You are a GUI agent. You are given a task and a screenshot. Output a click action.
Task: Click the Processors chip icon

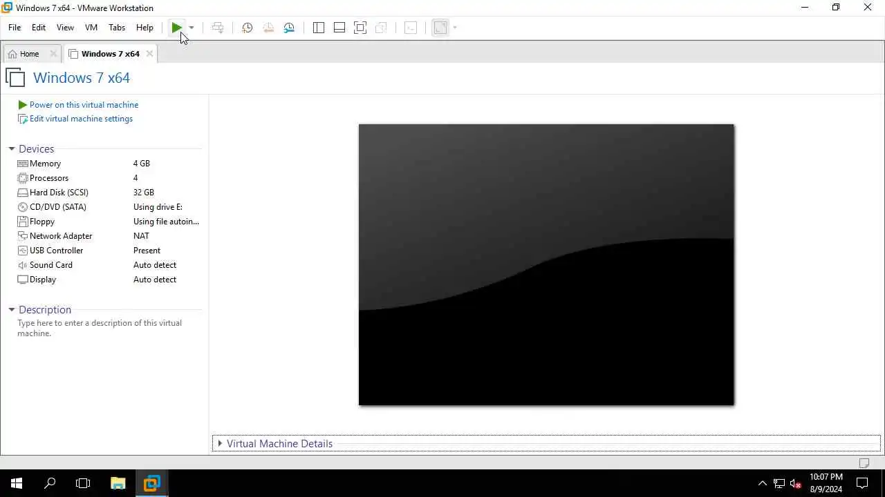pos(23,178)
